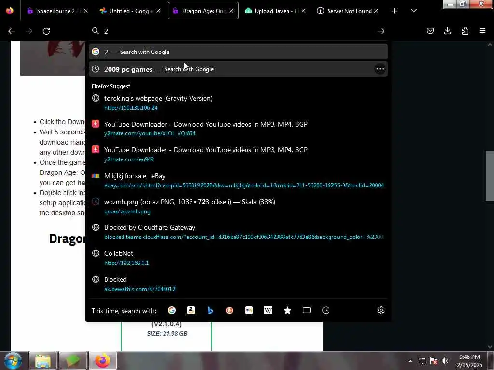Show hidden system tray icons
This screenshot has width=494, height=370.
coord(410,361)
